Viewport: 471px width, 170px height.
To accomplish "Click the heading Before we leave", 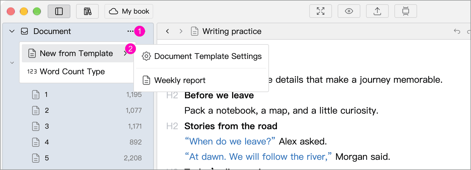I will coord(219,95).
